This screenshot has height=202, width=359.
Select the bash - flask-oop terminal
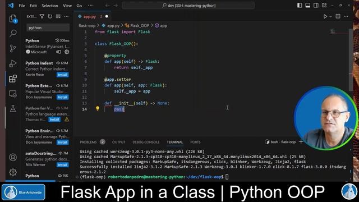coord(280,142)
